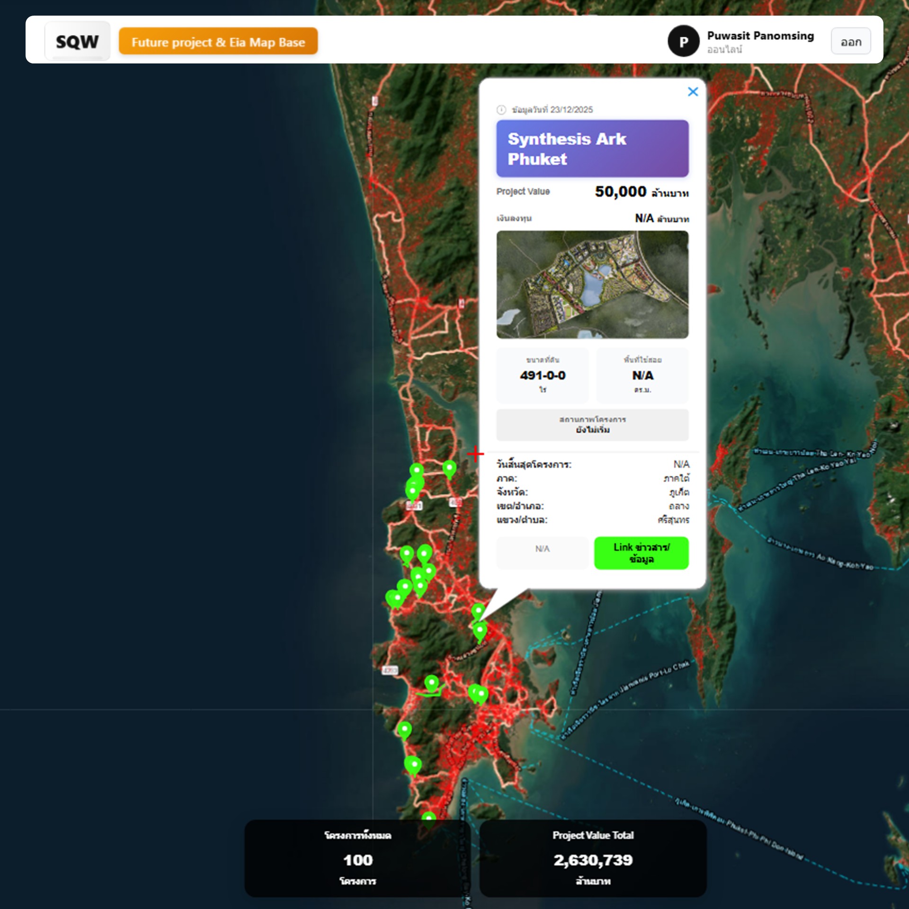This screenshot has width=909, height=909.
Task: Click Puwasit Panomsing user name
Action: (760, 36)
